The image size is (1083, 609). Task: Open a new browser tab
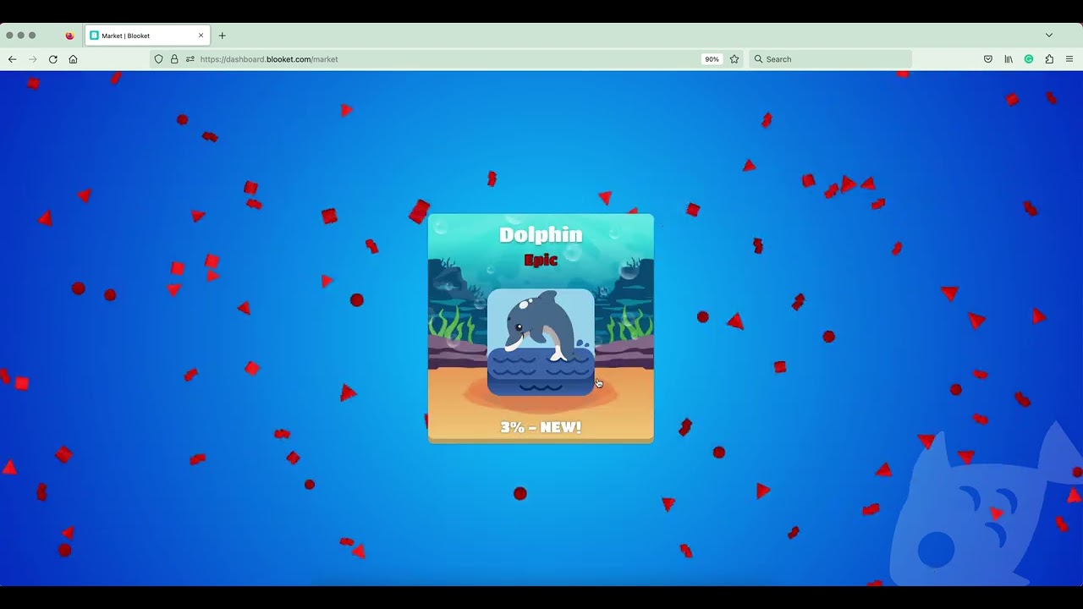click(x=223, y=36)
